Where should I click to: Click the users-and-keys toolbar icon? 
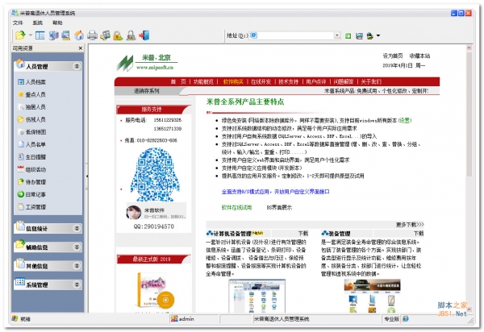[x=105, y=35]
